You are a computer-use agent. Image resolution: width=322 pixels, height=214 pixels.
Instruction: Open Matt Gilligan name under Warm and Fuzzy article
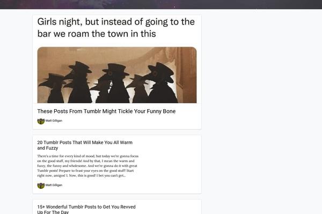(x=54, y=185)
